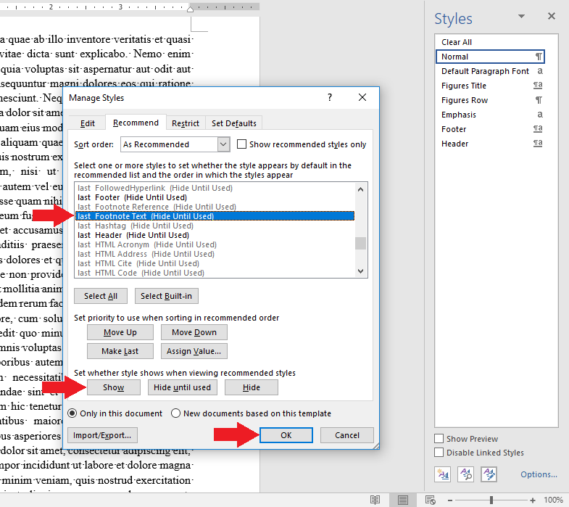
Task: Open the Manage Styles icon in Styles pane
Action: [x=489, y=474]
